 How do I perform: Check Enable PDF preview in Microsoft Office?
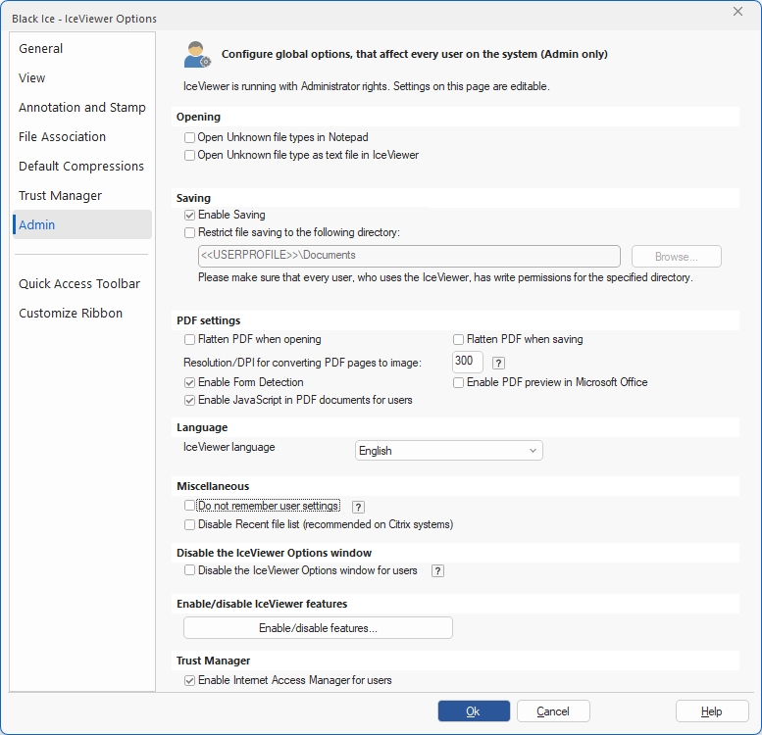(458, 382)
